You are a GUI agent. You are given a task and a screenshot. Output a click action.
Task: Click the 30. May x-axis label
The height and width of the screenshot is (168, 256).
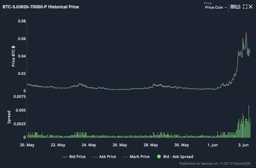(182, 145)
